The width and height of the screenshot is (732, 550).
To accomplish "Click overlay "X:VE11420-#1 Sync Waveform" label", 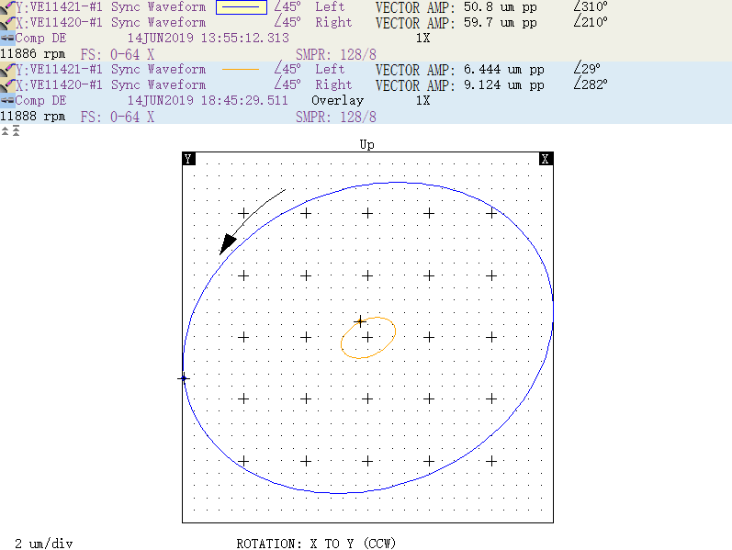I will (x=110, y=84).
